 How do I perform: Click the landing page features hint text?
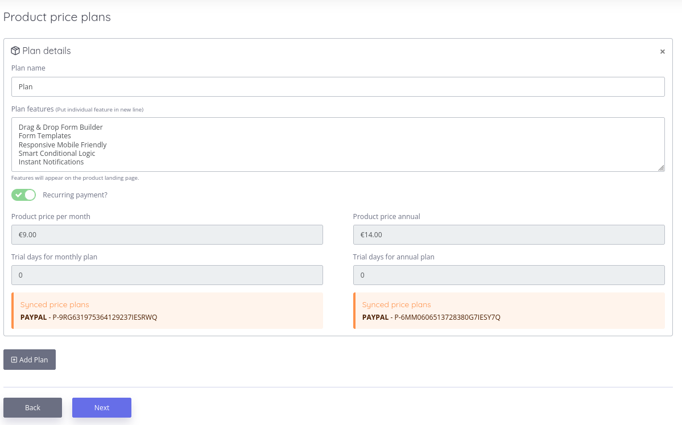point(75,178)
